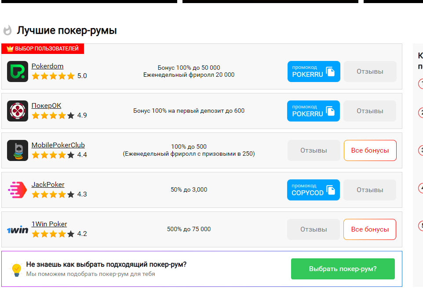Click the Pokerdom logo icon
This screenshot has width=423, height=293.
click(18, 71)
